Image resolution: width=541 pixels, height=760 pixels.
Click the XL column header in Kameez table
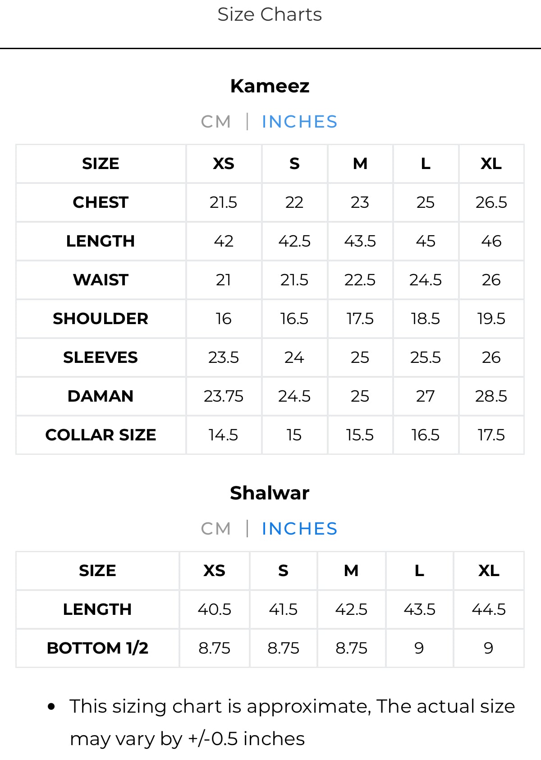click(x=491, y=164)
